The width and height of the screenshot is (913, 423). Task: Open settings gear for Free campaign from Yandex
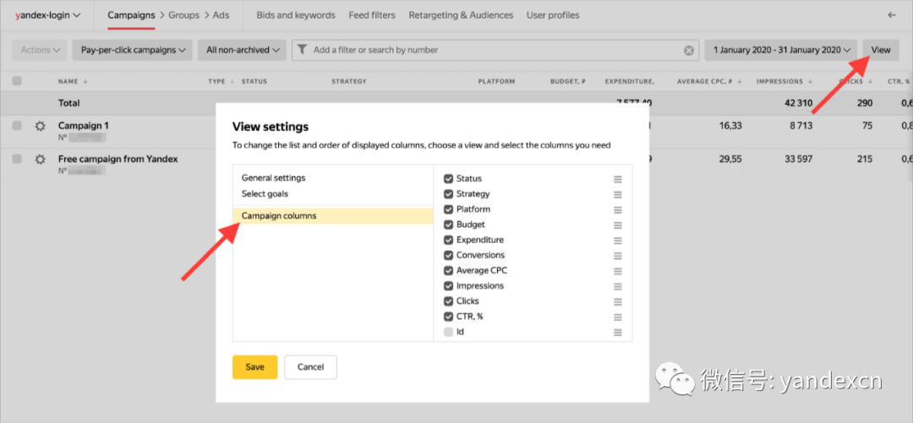click(40, 159)
